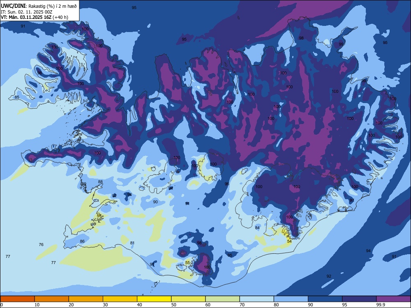Select the orange 10–20 legend swatch
Viewport: 411px width, 308px height.
pyautogui.click(x=52, y=299)
